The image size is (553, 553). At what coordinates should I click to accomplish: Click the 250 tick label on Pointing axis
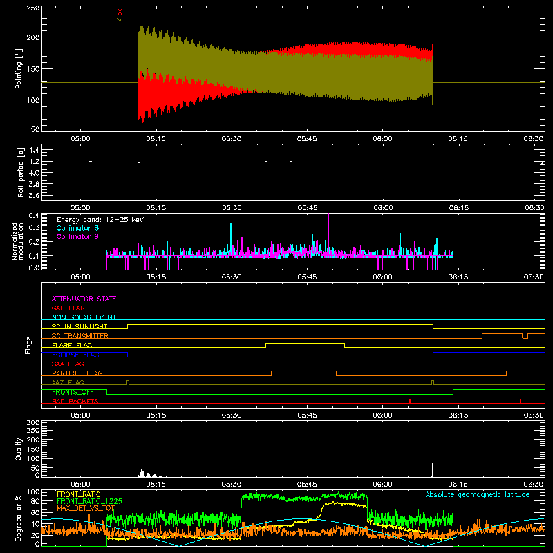coord(32,8)
